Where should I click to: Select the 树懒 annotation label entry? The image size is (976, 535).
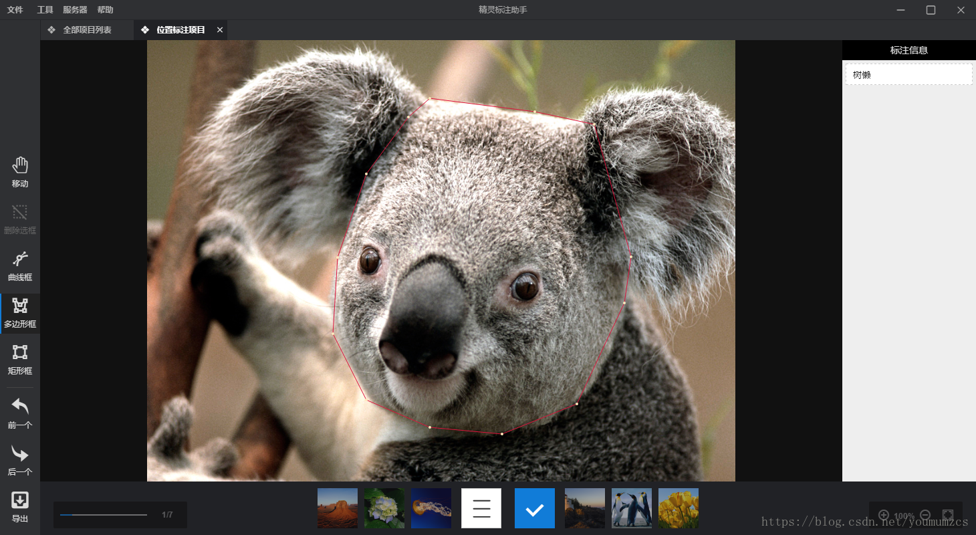click(x=909, y=74)
